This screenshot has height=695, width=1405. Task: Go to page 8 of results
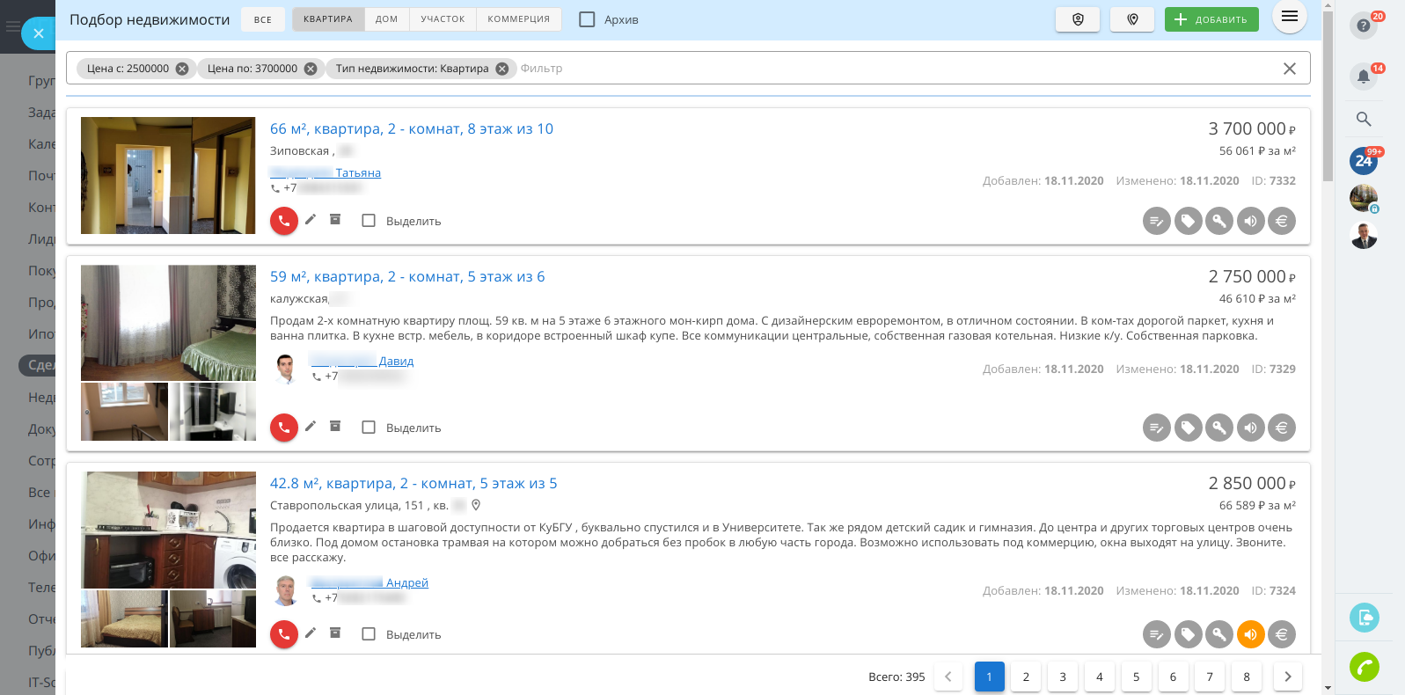[x=1247, y=677]
